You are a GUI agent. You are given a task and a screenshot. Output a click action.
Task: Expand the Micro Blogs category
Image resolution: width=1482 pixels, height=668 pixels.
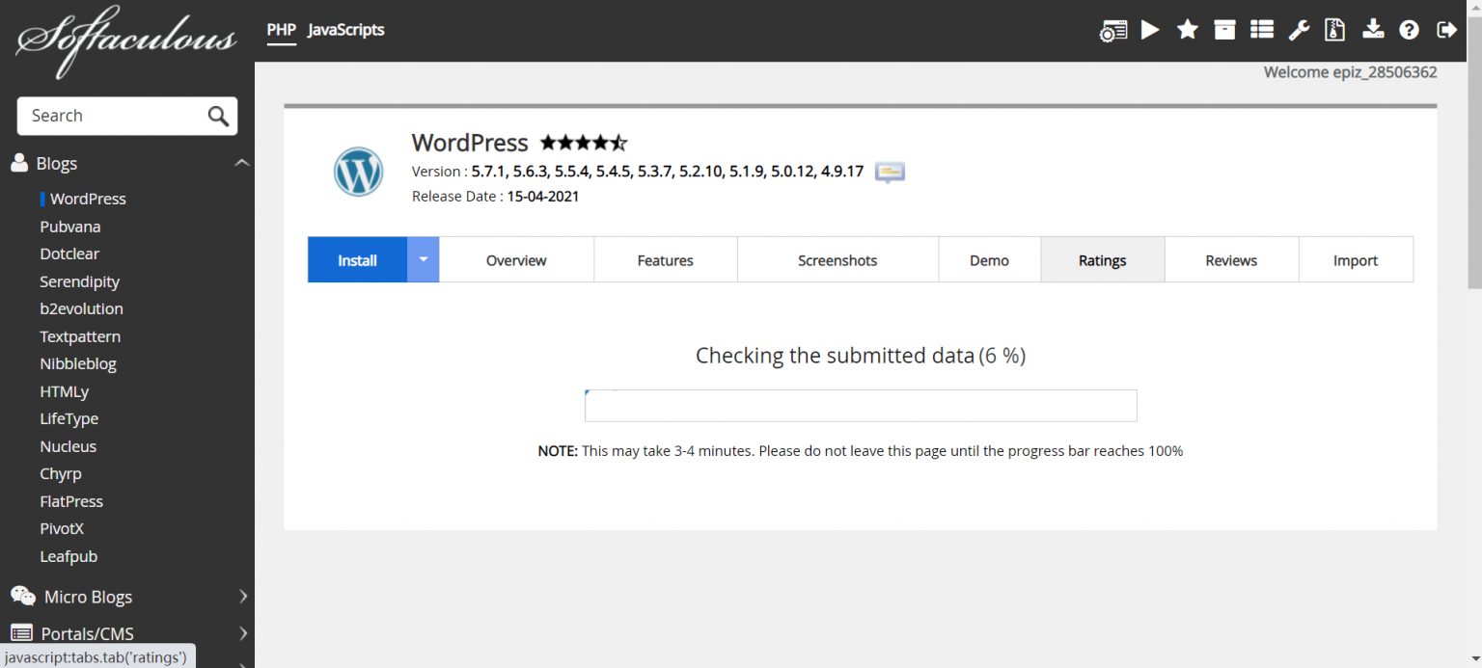coord(88,596)
